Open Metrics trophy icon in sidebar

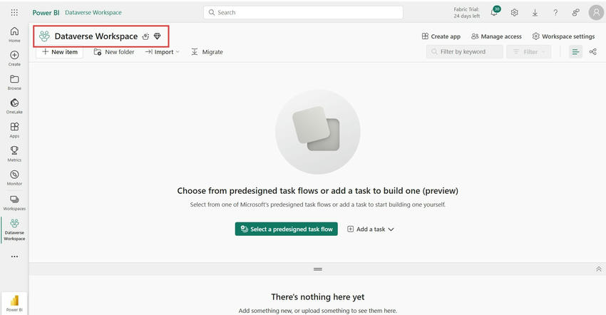14,154
